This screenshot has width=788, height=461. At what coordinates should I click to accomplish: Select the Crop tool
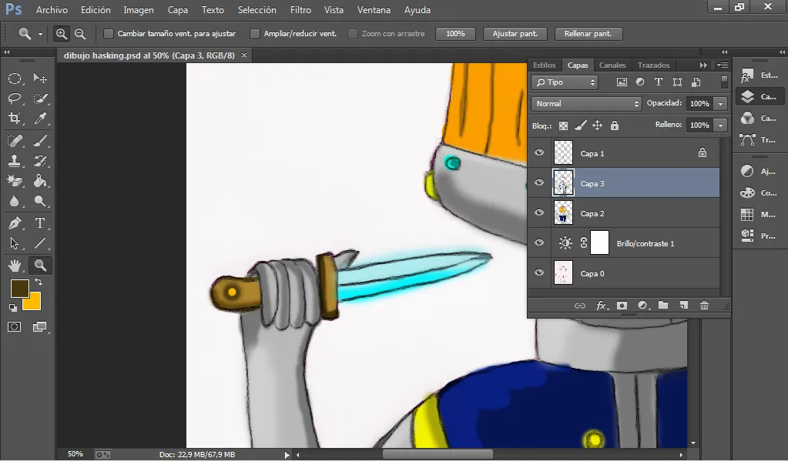point(15,119)
